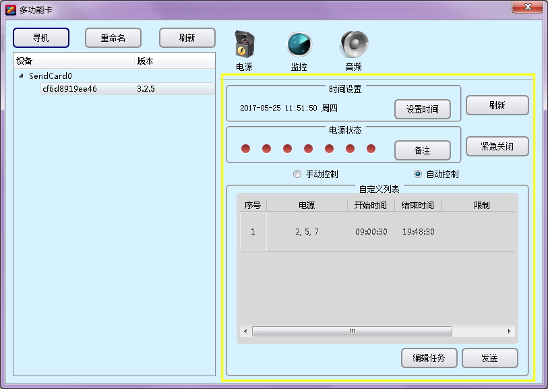Click the 设置时间 set time button
548x389 pixels.
click(x=422, y=109)
